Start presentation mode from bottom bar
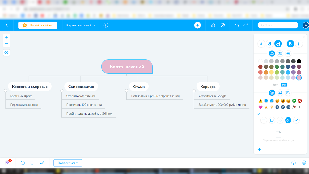 pyautogui.click(x=32, y=163)
